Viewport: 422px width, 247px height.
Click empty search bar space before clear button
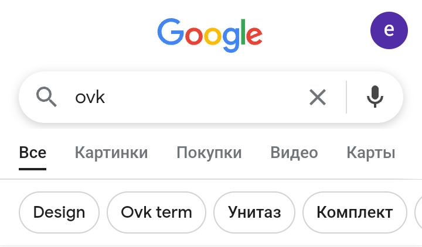point(205,97)
